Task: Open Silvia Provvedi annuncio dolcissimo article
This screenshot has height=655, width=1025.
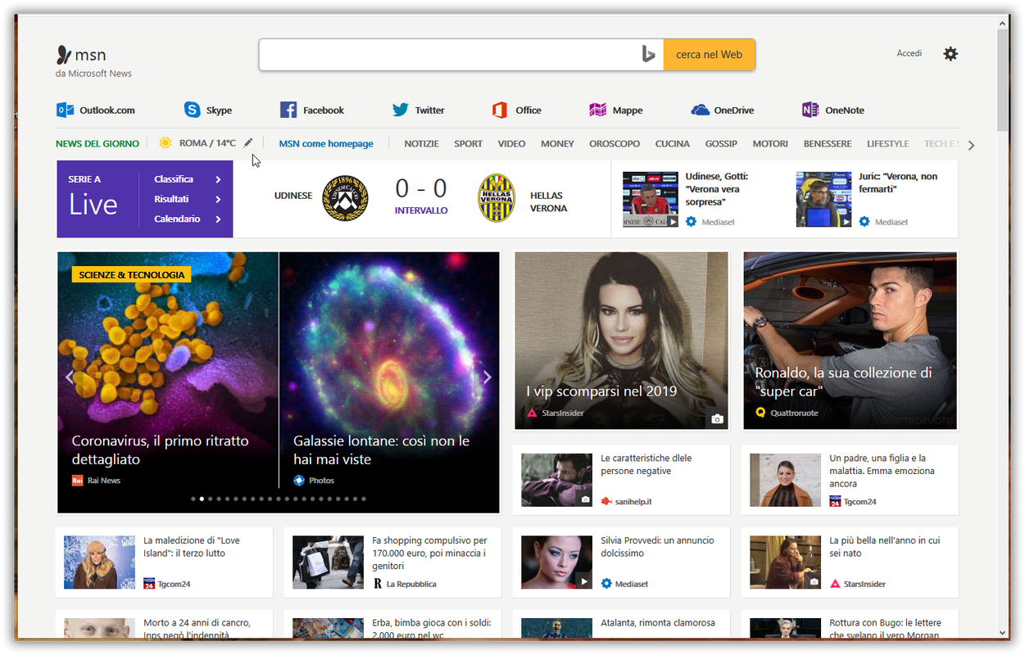Action: tap(621, 562)
